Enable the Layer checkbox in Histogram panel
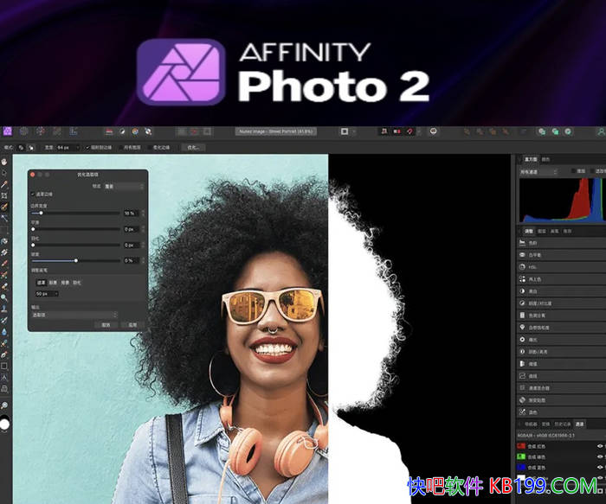The image size is (606, 504). click(573, 171)
